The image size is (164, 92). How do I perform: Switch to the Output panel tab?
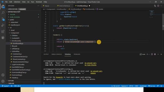46,54
